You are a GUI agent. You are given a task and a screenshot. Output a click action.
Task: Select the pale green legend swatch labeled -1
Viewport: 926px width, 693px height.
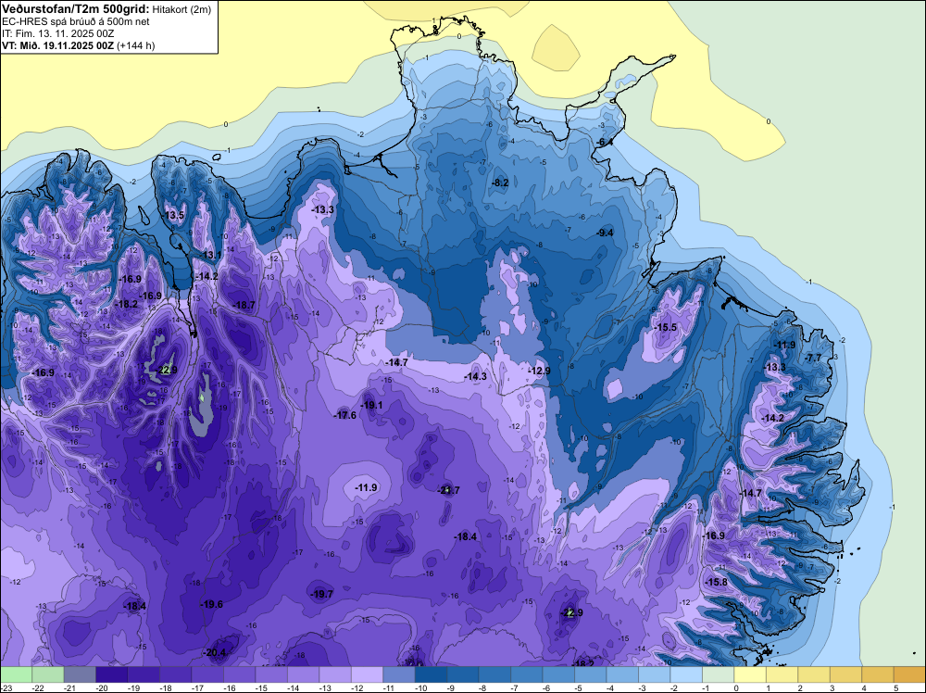point(719,674)
